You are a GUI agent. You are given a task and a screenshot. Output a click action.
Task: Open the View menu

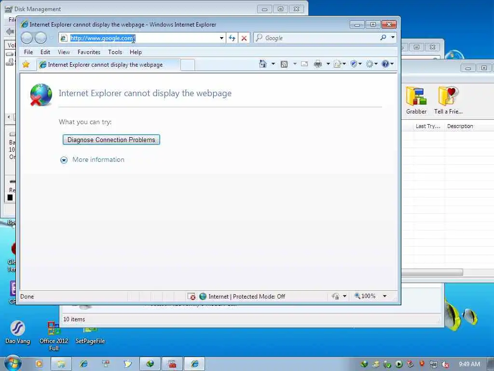64,52
